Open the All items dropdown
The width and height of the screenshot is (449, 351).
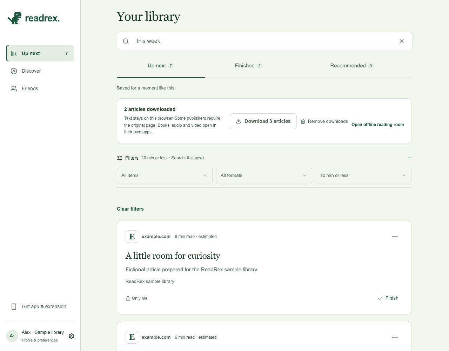pos(165,175)
